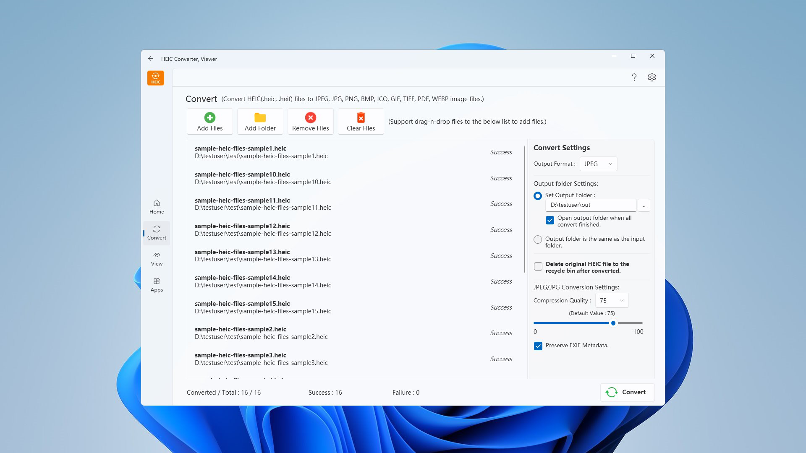Click the Convert Settings heading
Screen dimensions: 806x453
click(x=562, y=148)
